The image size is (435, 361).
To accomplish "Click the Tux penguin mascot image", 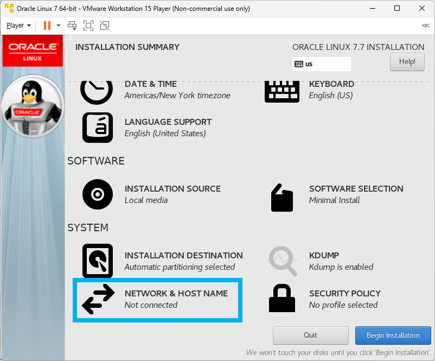I will pyautogui.click(x=33, y=106).
